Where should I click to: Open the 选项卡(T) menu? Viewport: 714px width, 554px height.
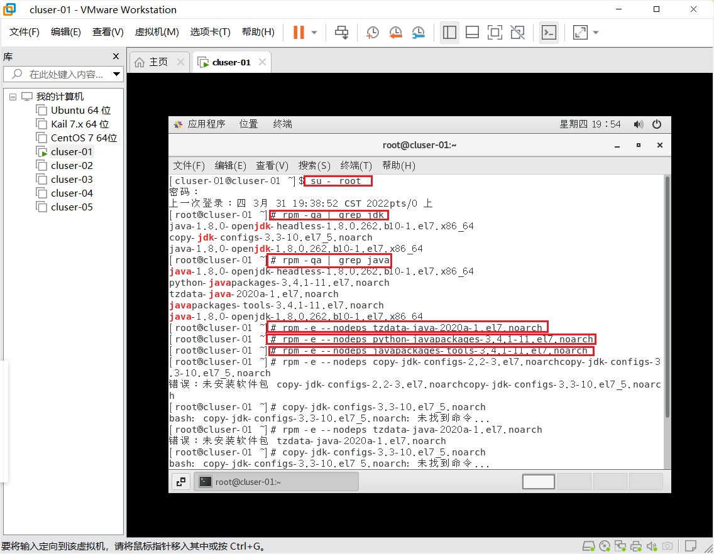[210, 32]
